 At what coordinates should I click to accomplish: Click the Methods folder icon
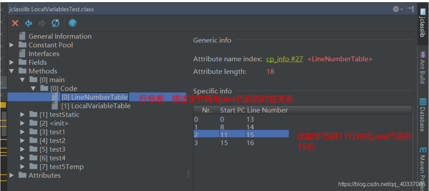23,71
